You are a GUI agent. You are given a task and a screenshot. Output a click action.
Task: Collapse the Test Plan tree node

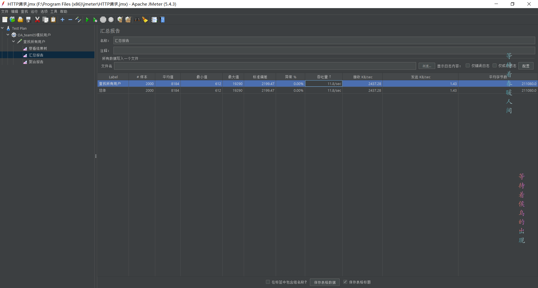[3, 28]
